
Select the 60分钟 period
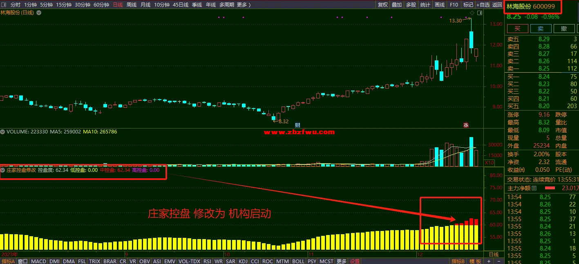pos(101,5)
